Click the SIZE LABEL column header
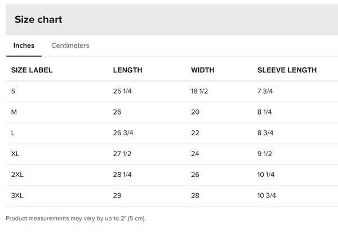This screenshot has width=338, height=233. 32,70
